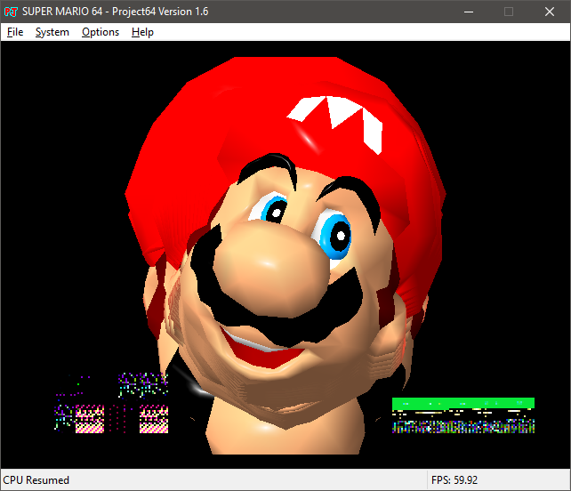
Task: Open the System menu
Action: coord(52,32)
